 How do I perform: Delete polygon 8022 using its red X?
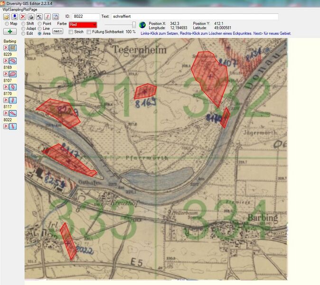tap(6, 126)
